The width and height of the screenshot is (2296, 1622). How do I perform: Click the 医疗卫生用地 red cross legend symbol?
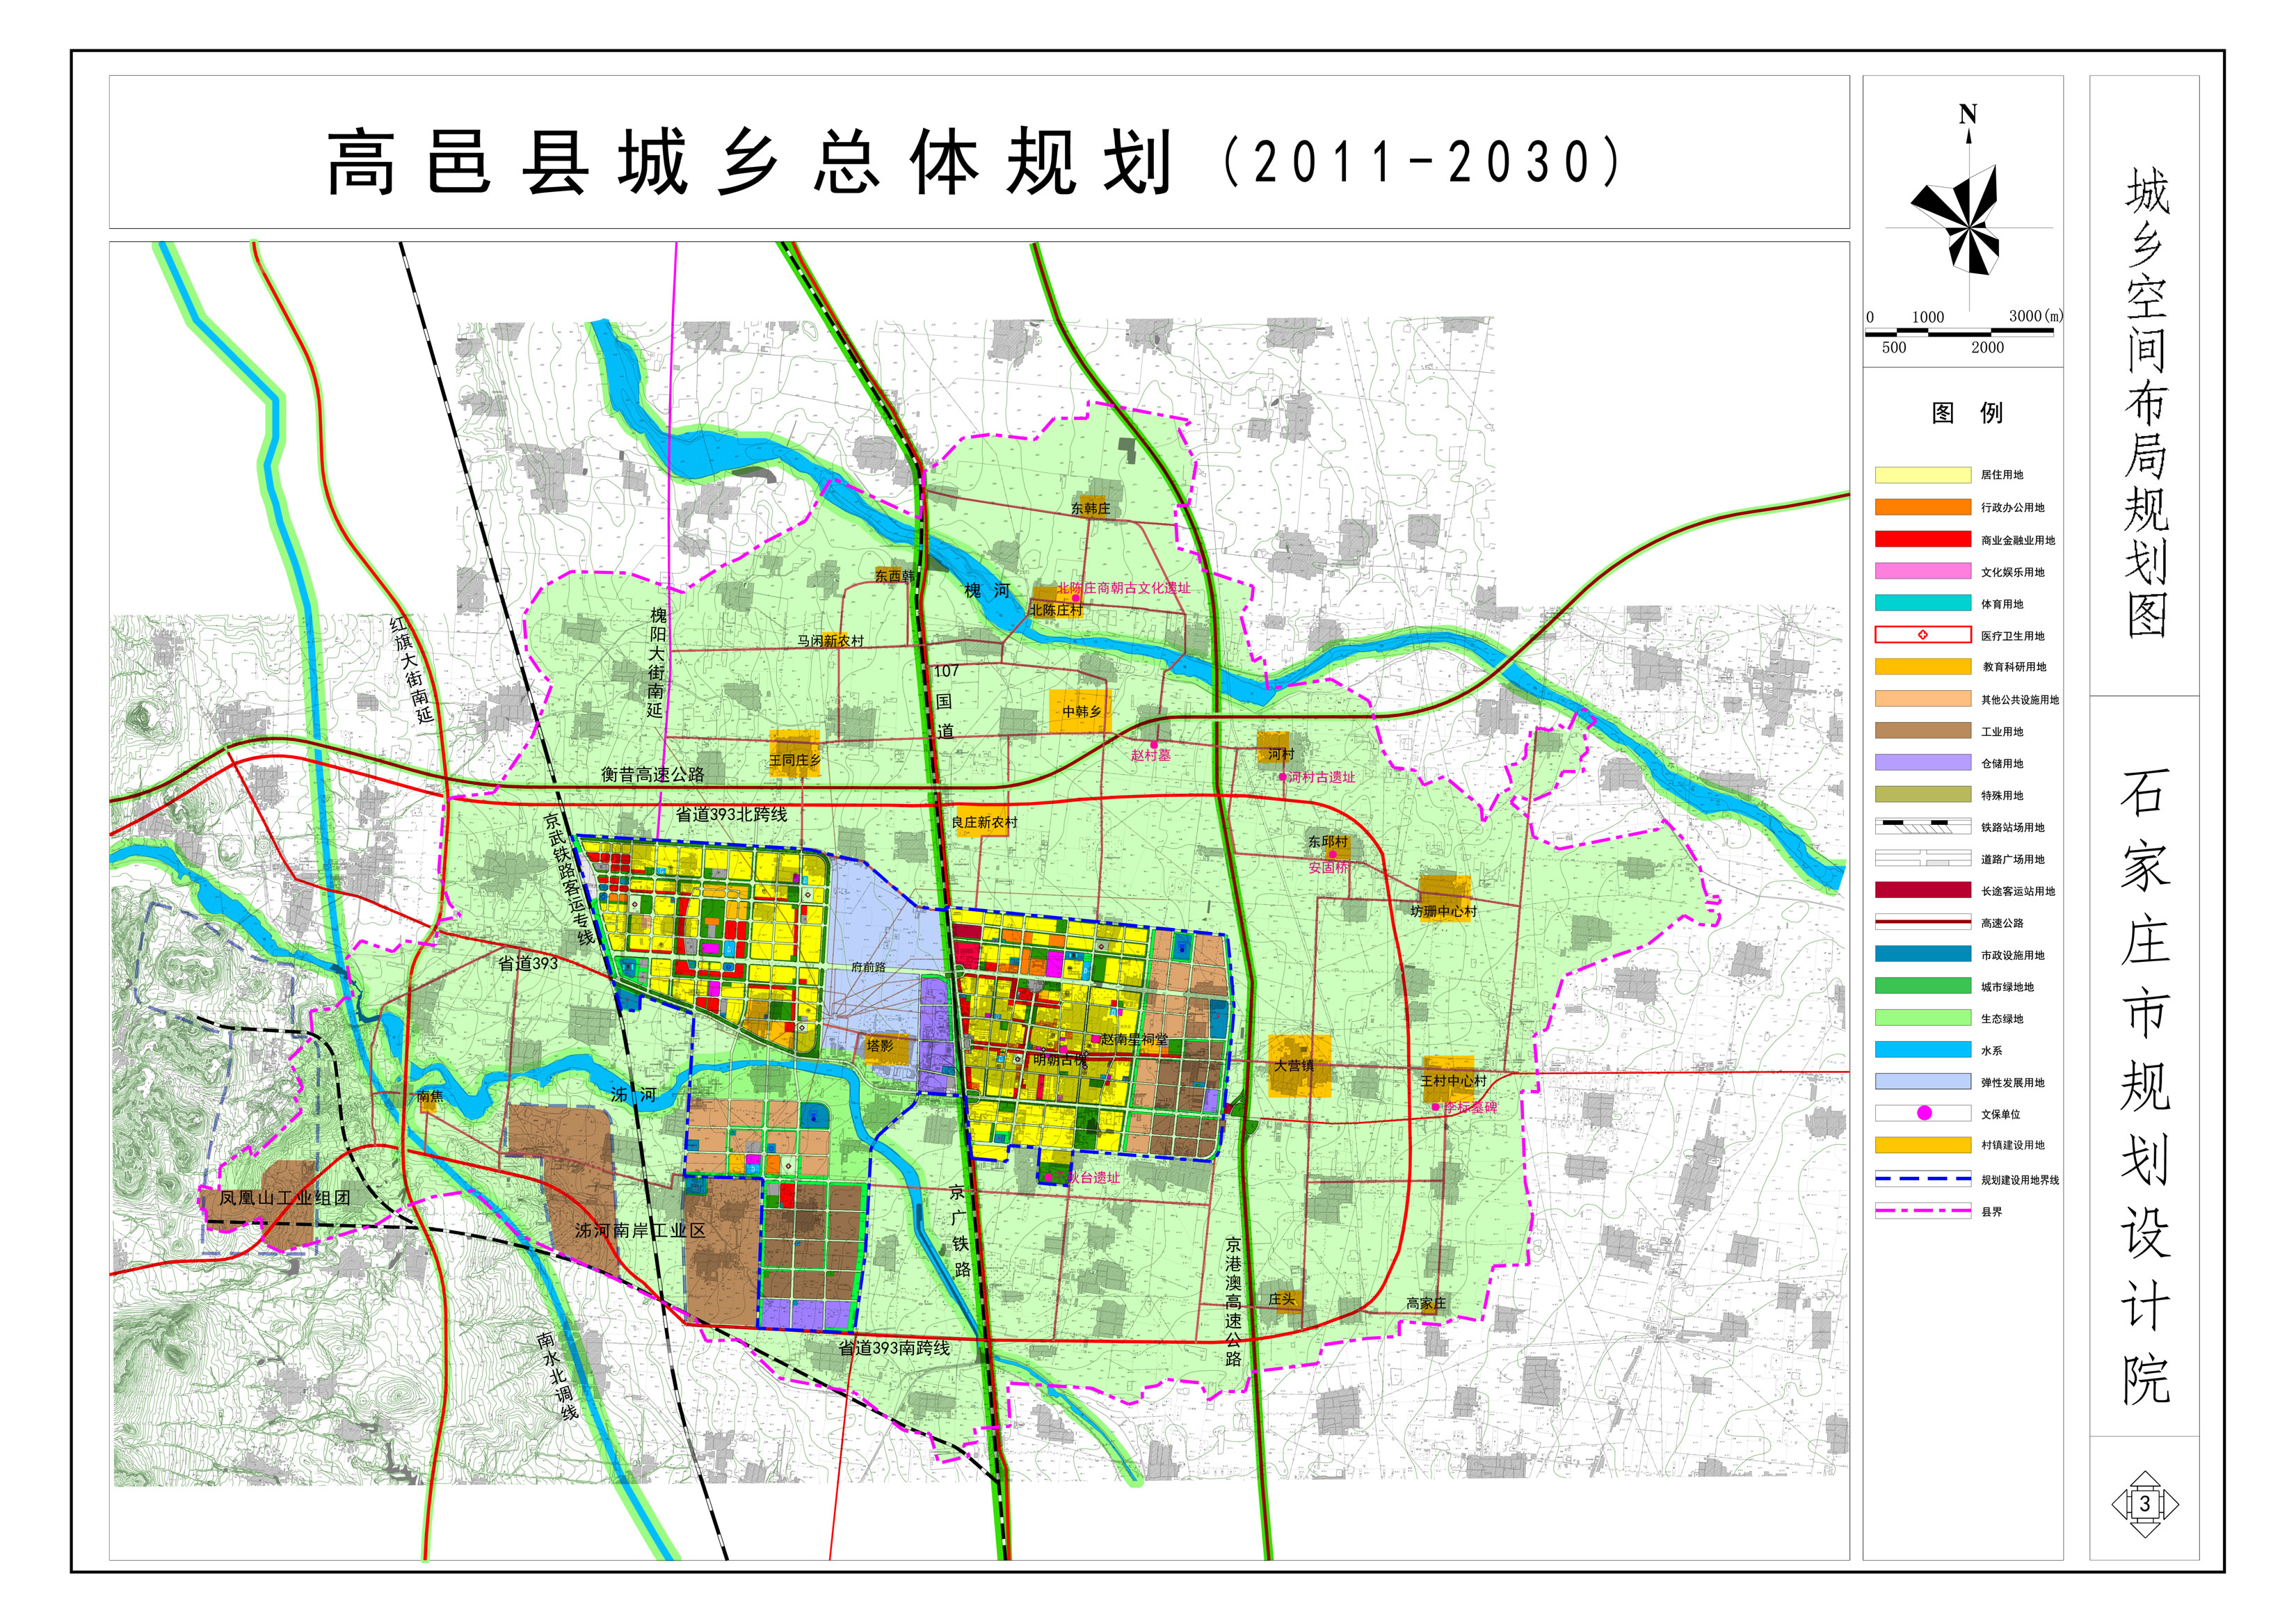point(1922,635)
